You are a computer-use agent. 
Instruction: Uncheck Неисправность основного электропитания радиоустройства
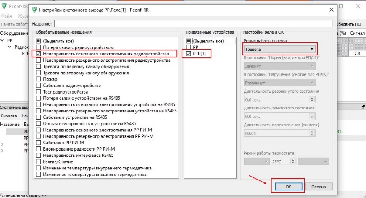(x=38, y=54)
